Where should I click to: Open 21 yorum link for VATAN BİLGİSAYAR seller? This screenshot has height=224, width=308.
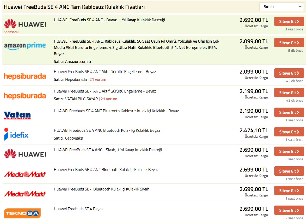109,99
